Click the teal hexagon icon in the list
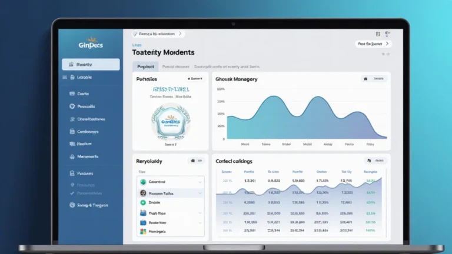The image size is (452, 254). pos(143,182)
